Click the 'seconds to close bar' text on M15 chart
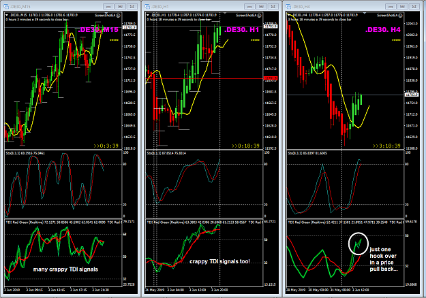 point(55,20)
